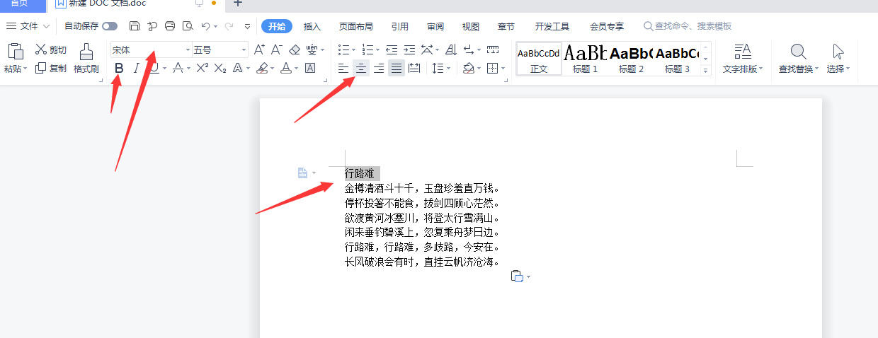The image size is (878, 338).
Task: Expand the numbered list dropdown arrow
Action: [x=378, y=50]
